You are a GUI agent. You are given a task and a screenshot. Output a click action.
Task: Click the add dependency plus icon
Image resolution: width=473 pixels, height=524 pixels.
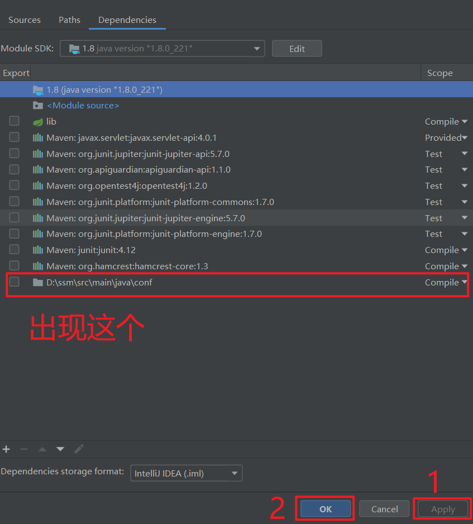(x=6, y=449)
